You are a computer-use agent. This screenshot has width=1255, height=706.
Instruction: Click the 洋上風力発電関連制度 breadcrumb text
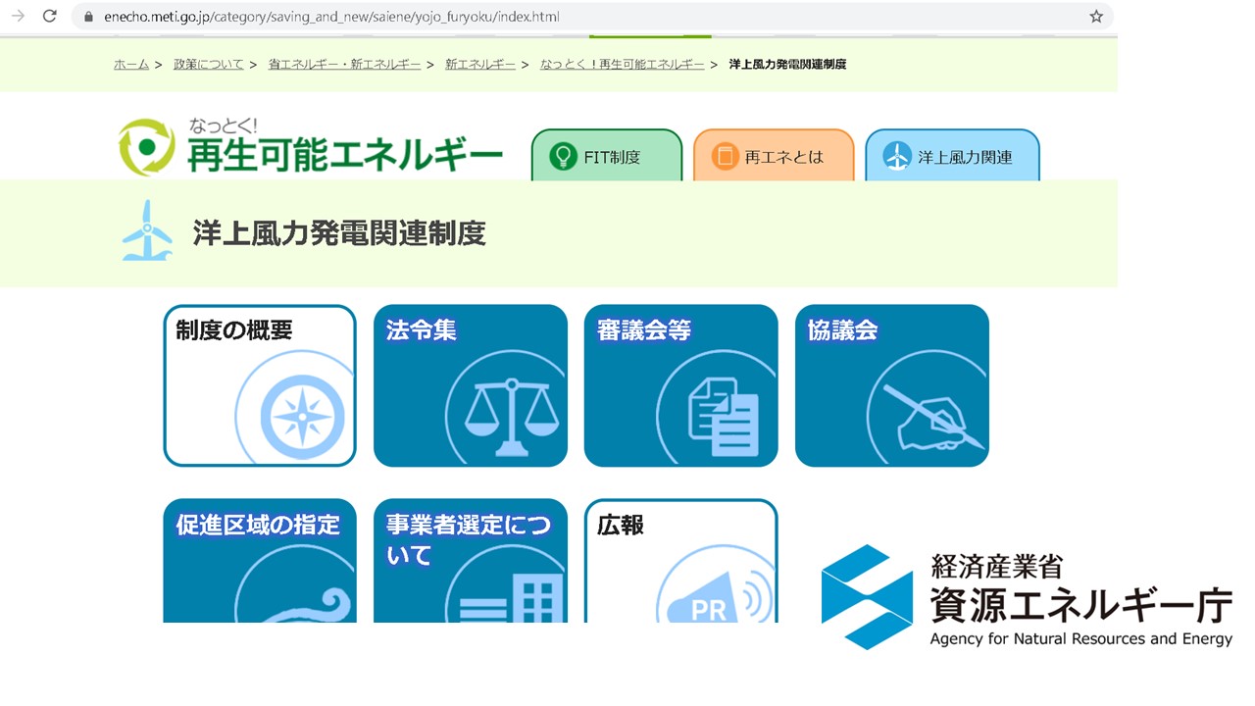pos(787,64)
